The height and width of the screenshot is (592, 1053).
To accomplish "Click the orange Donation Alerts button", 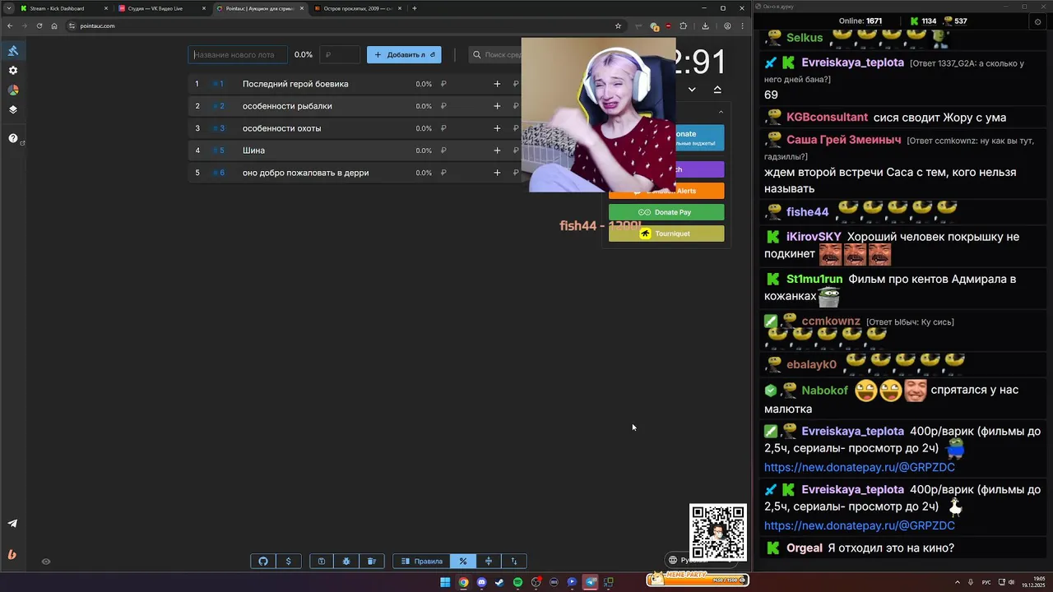I will click(666, 191).
